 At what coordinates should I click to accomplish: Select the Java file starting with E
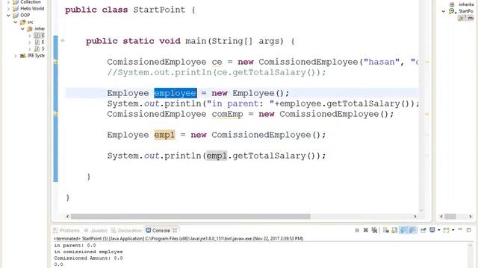(x=39, y=42)
